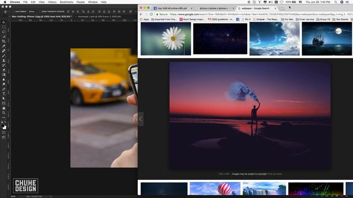Image resolution: width=353 pixels, height=198 pixels.
Task: Open the For Mac bookmark folder
Action: pyautogui.click(x=287, y=20)
